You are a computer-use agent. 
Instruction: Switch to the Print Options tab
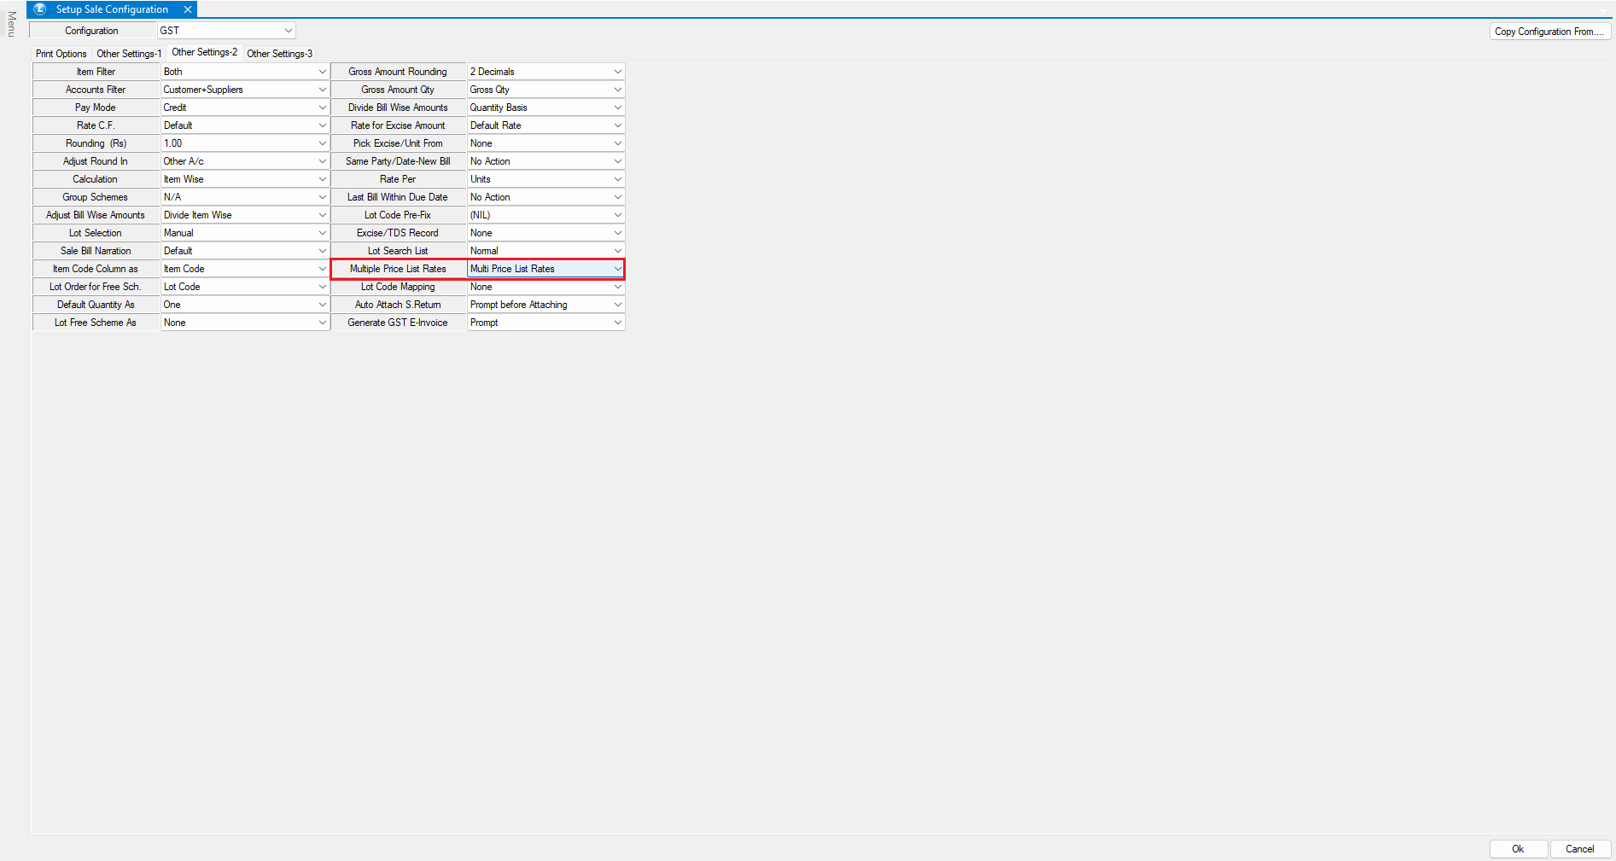(61, 54)
